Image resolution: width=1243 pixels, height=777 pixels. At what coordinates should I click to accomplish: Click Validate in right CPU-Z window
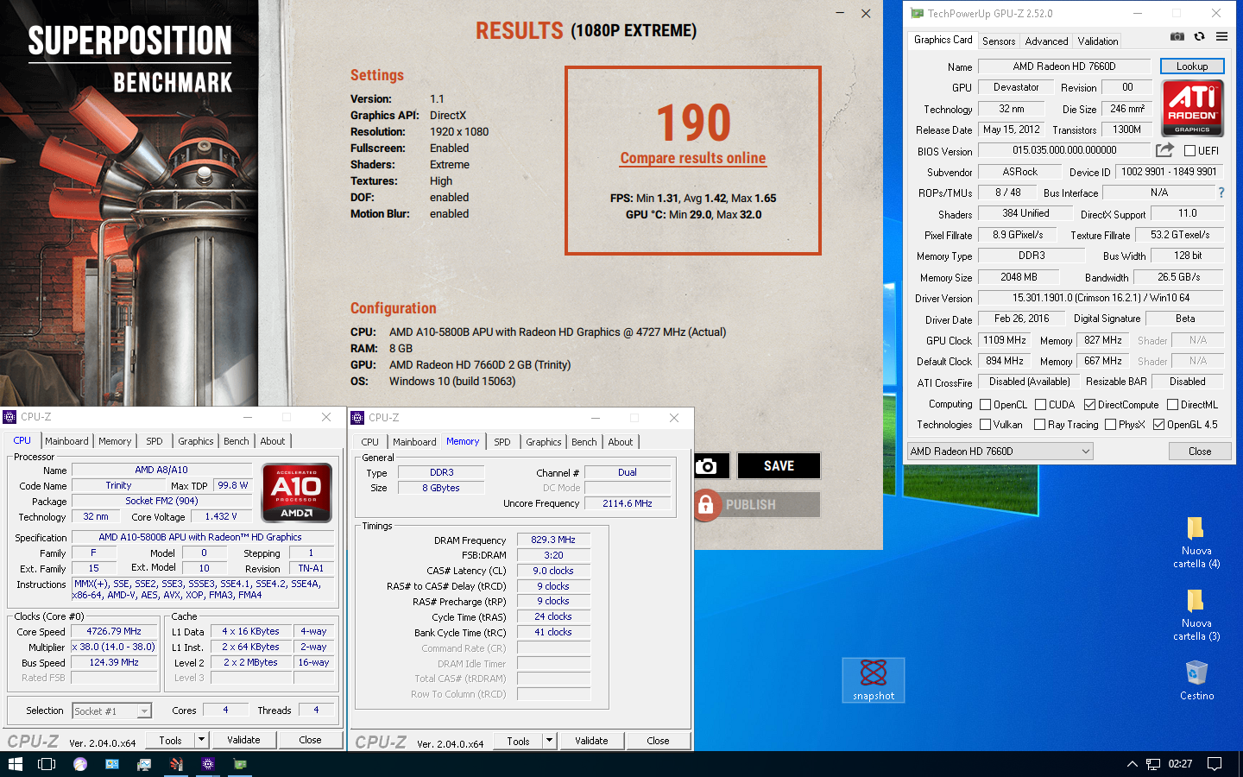coord(591,741)
